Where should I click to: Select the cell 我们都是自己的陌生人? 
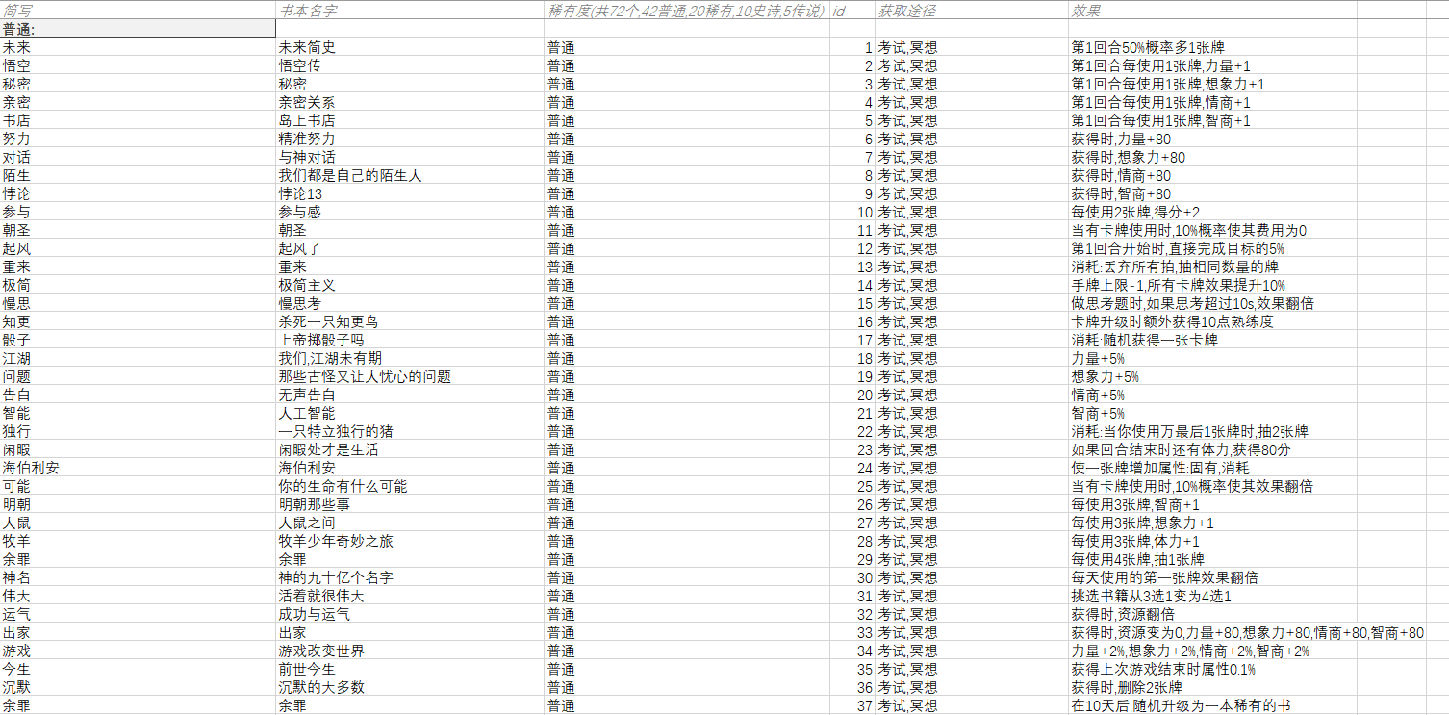410,175
